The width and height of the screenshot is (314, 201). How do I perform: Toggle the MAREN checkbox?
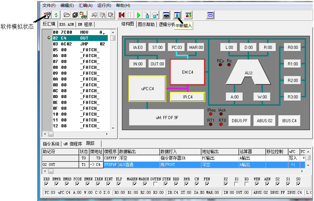pyautogui.click(x=135, y=184)
